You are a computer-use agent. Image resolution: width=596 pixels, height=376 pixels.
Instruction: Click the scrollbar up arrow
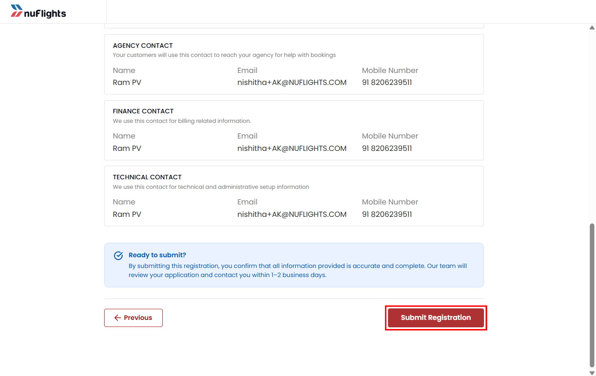click(x=592, y=28)
